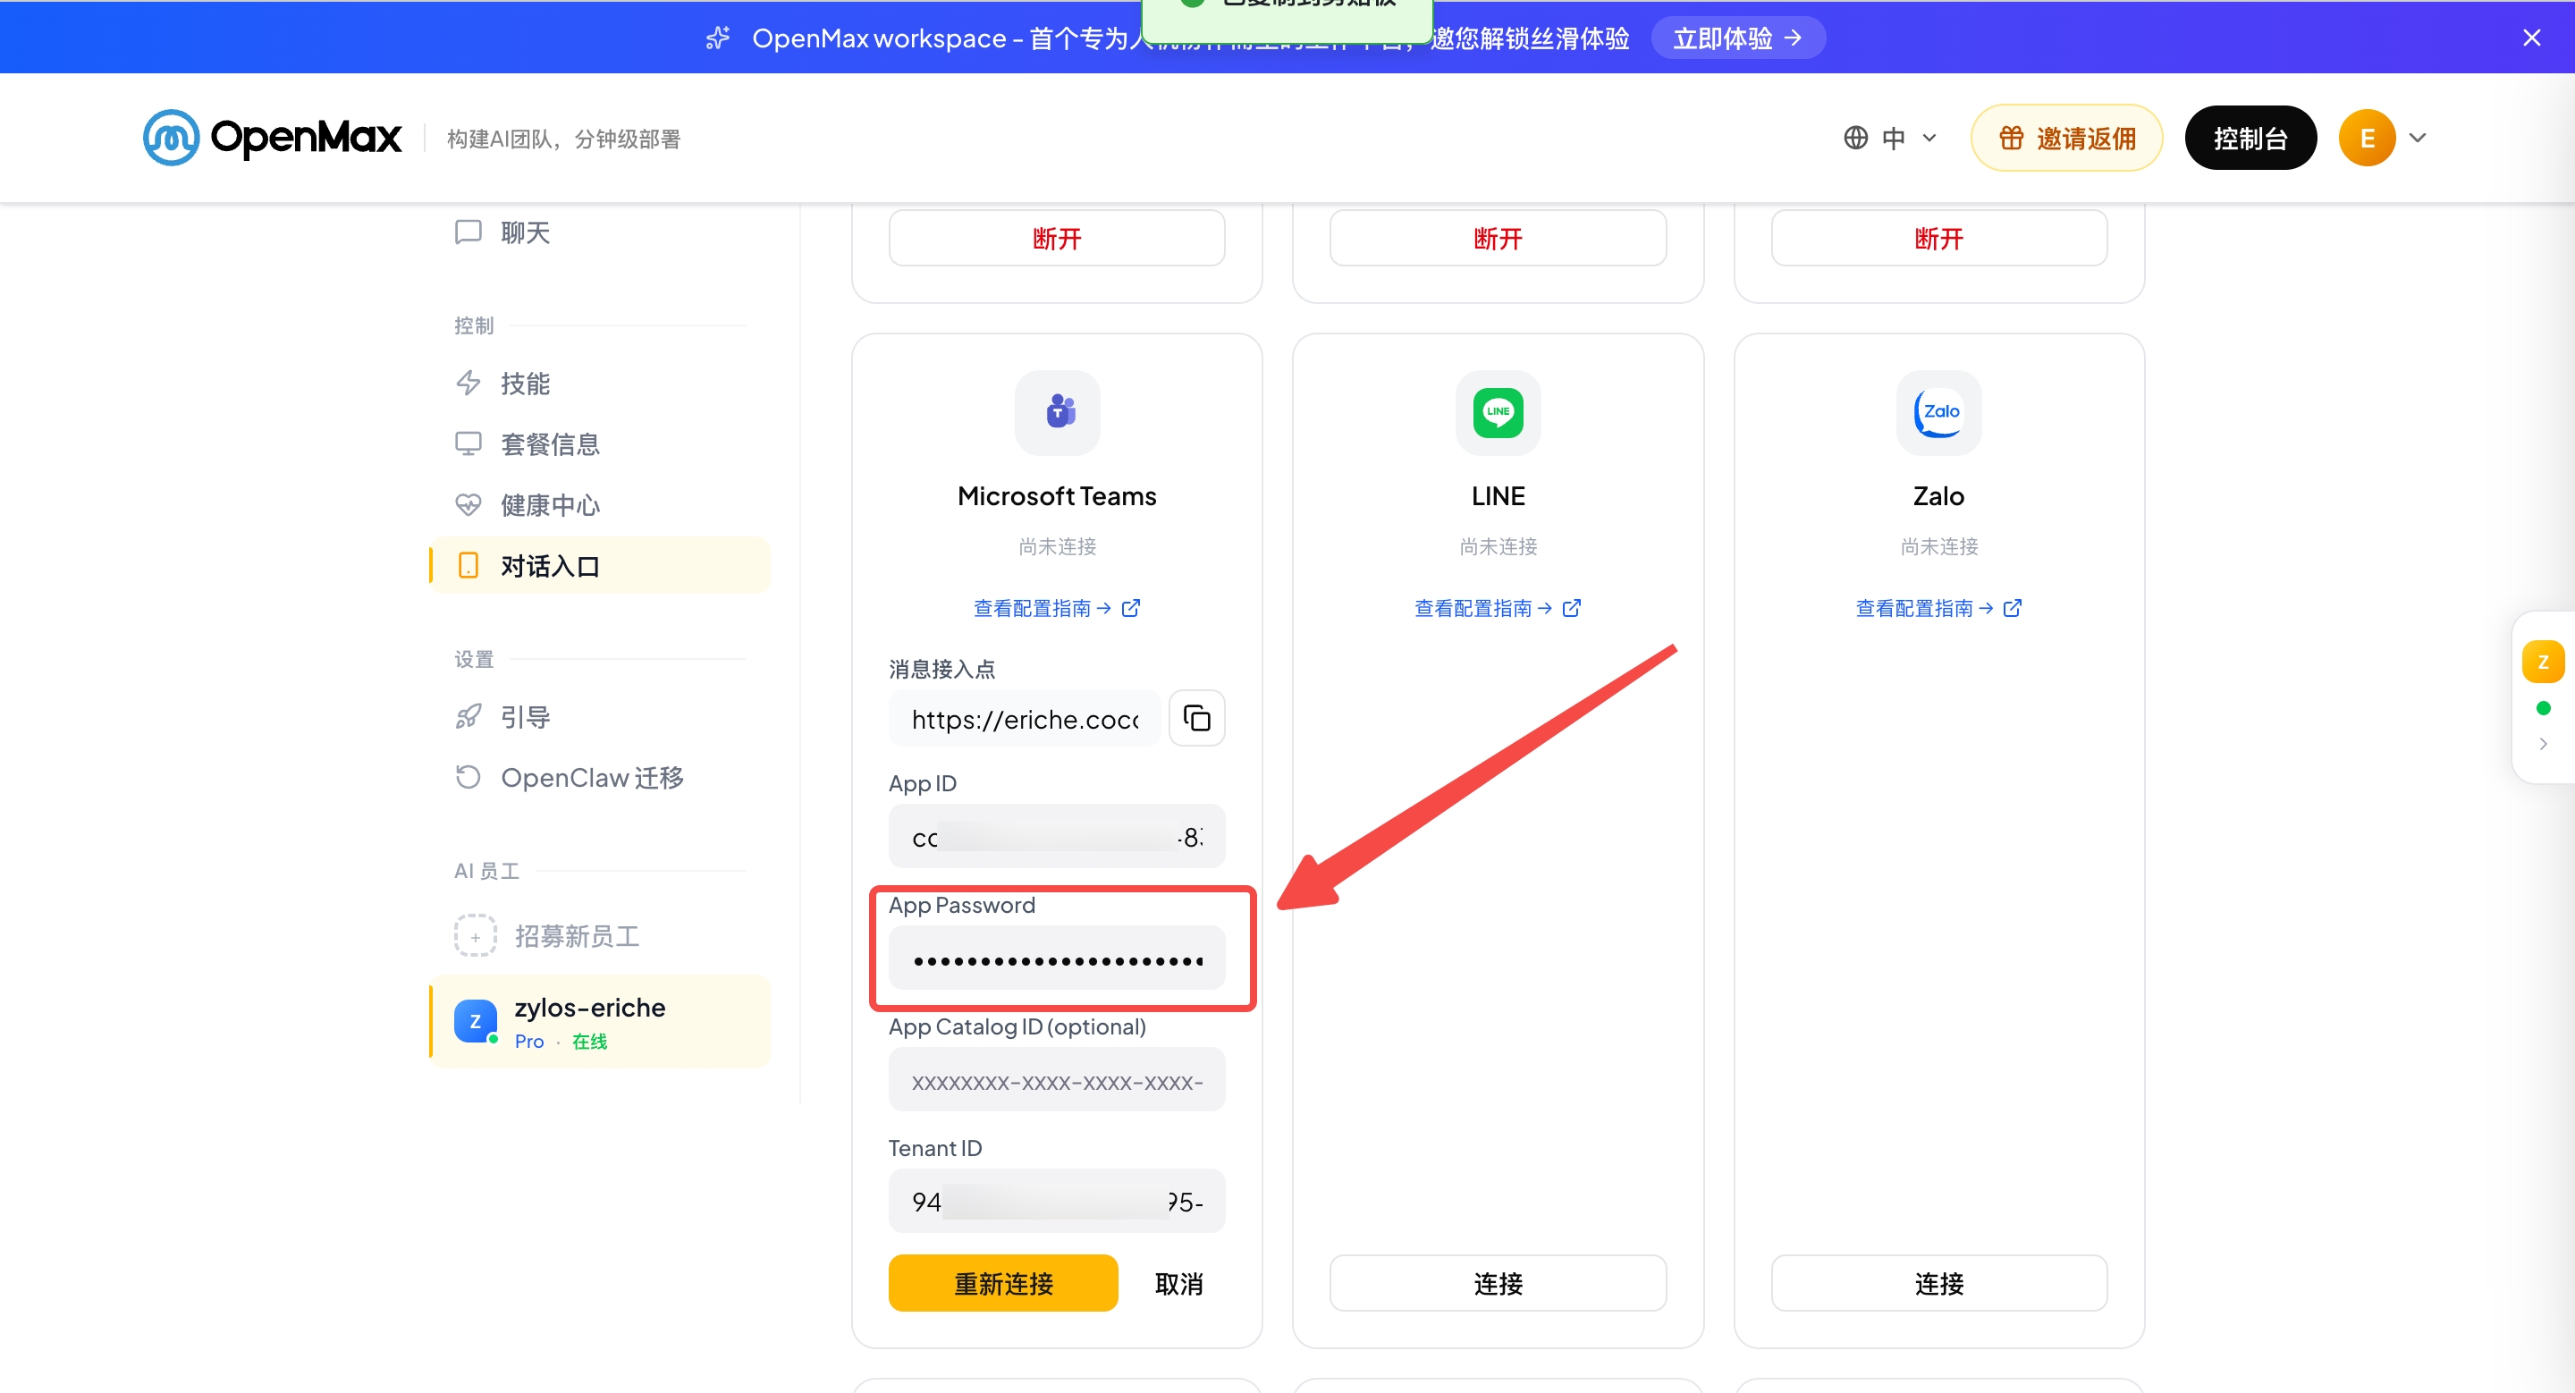
Task: Click the 消息接入点 URL field
Action: [1025, 719]
